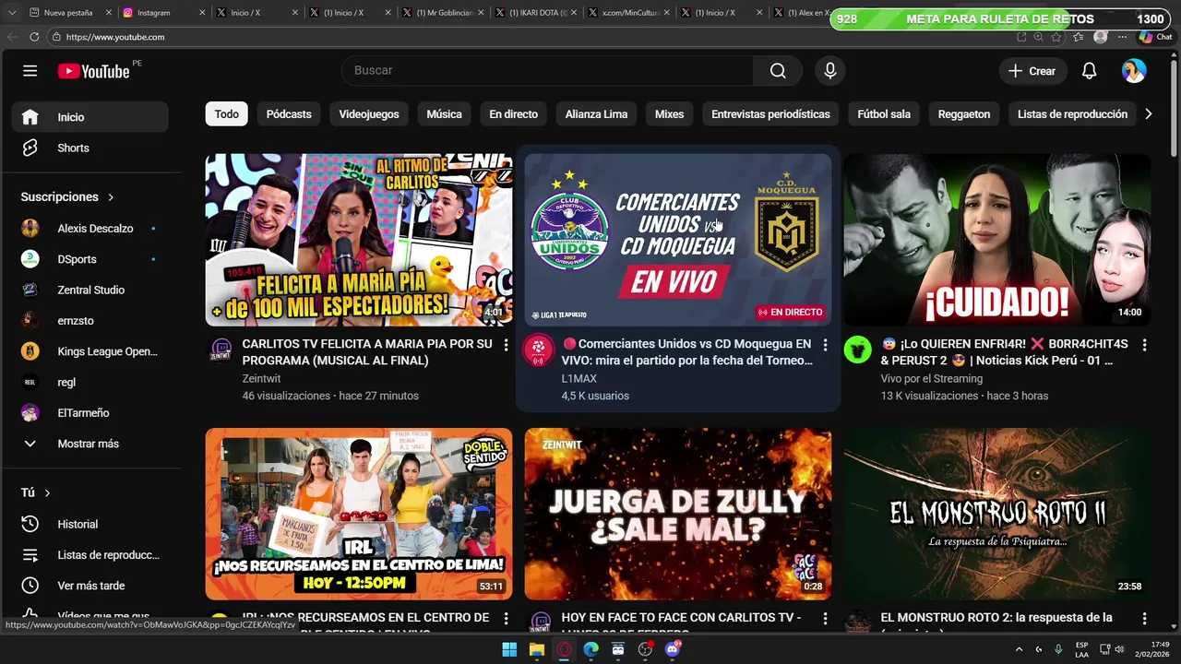This screenshot has width=1181, height=664.
Task: Switch to the Nueva pestaña browser tab
Action: (68, 13)
